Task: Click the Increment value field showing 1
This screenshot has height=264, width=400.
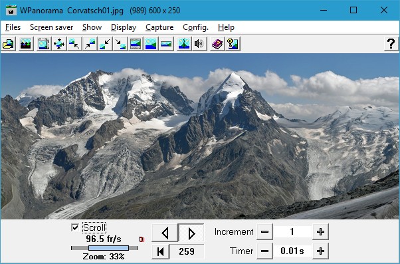Action: point(292,232)
